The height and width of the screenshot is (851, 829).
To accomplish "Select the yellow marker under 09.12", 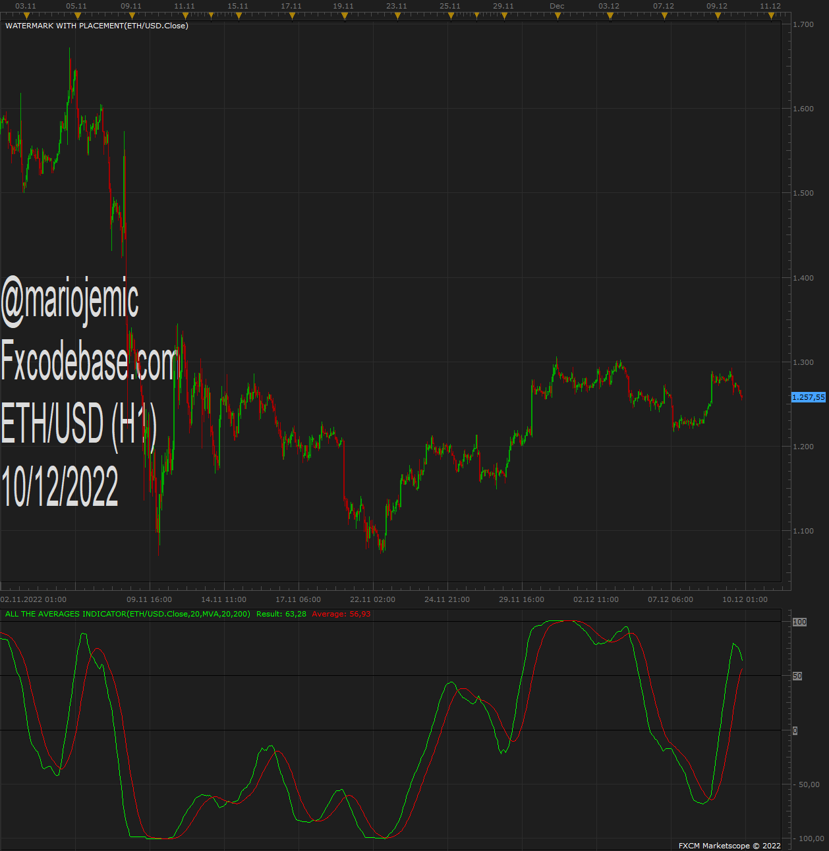I will (x=718, y=16).
